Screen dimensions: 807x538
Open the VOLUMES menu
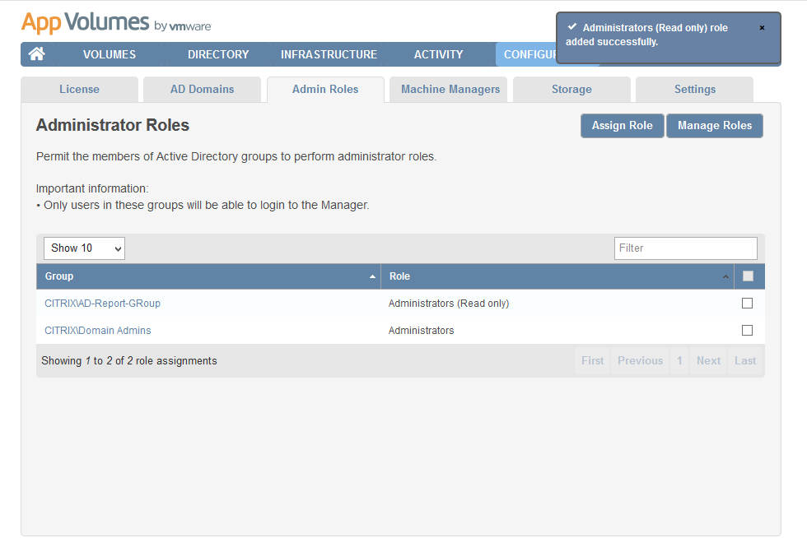(x=110, y=54)
